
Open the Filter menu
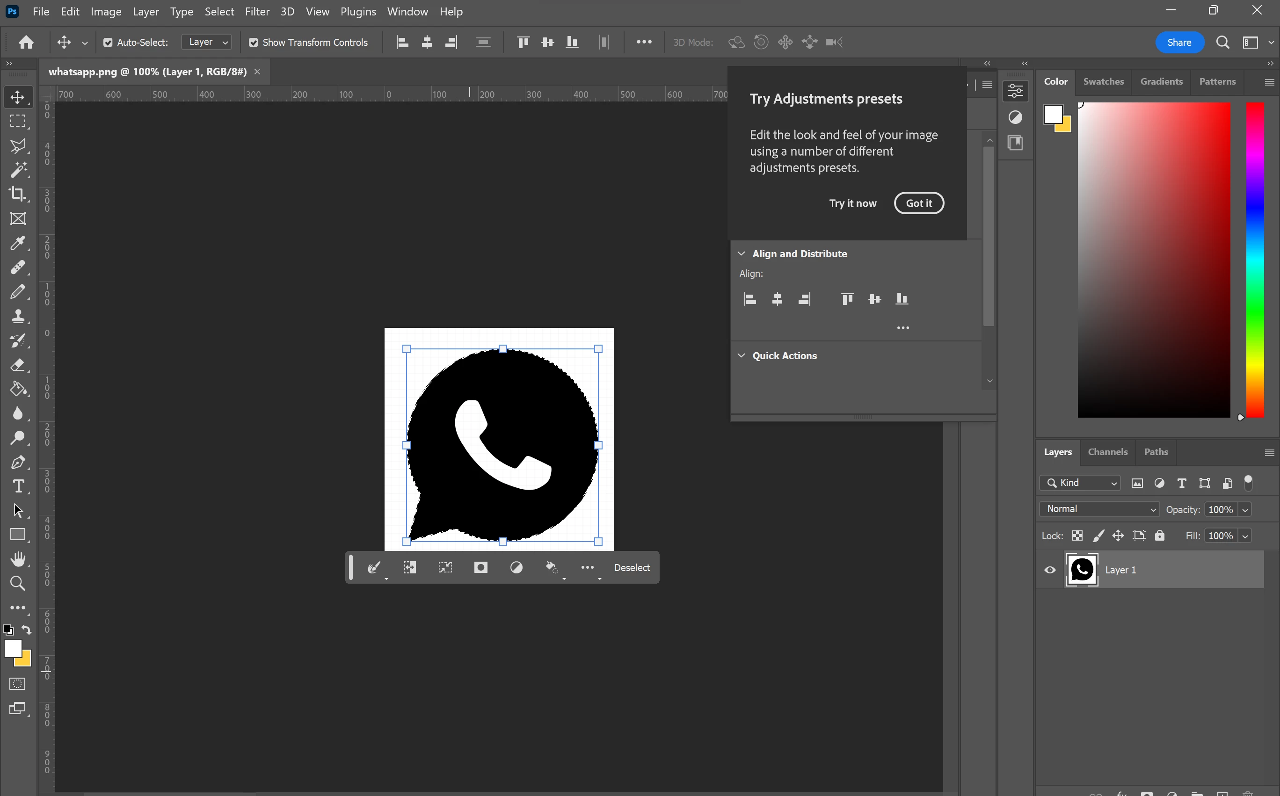(257, 12)
